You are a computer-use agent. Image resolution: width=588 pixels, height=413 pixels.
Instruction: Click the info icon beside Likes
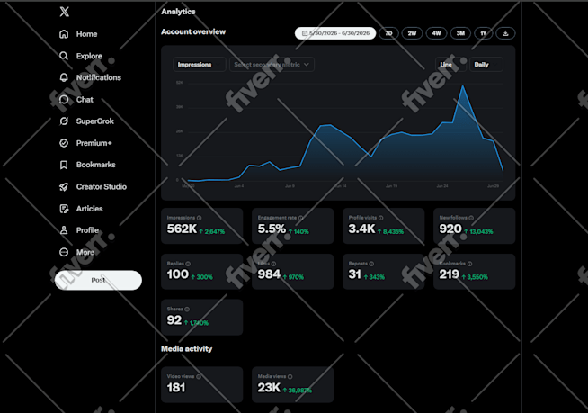[273, 264]
